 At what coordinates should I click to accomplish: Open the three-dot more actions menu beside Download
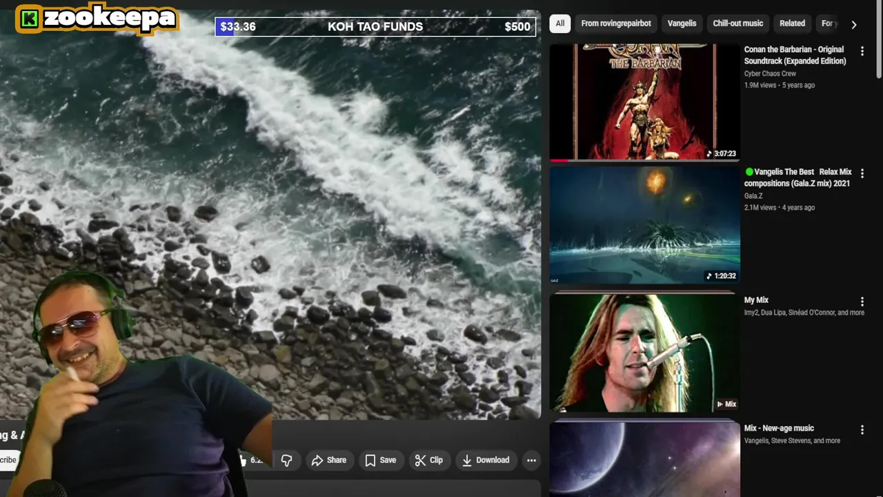point(531,460)
